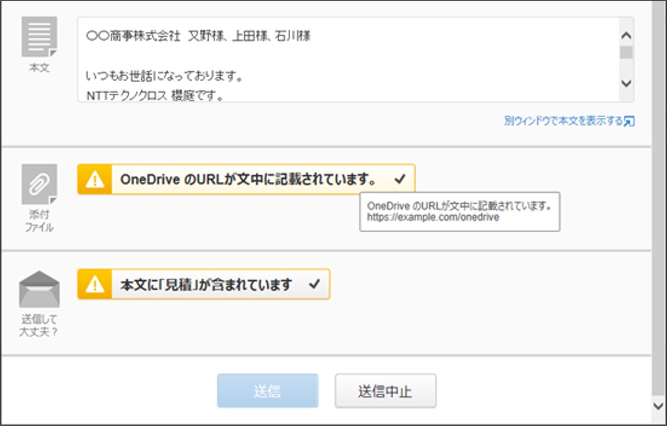
Task: Open 別ウィンドウで本文を表示する link
Action: point(563,120)
